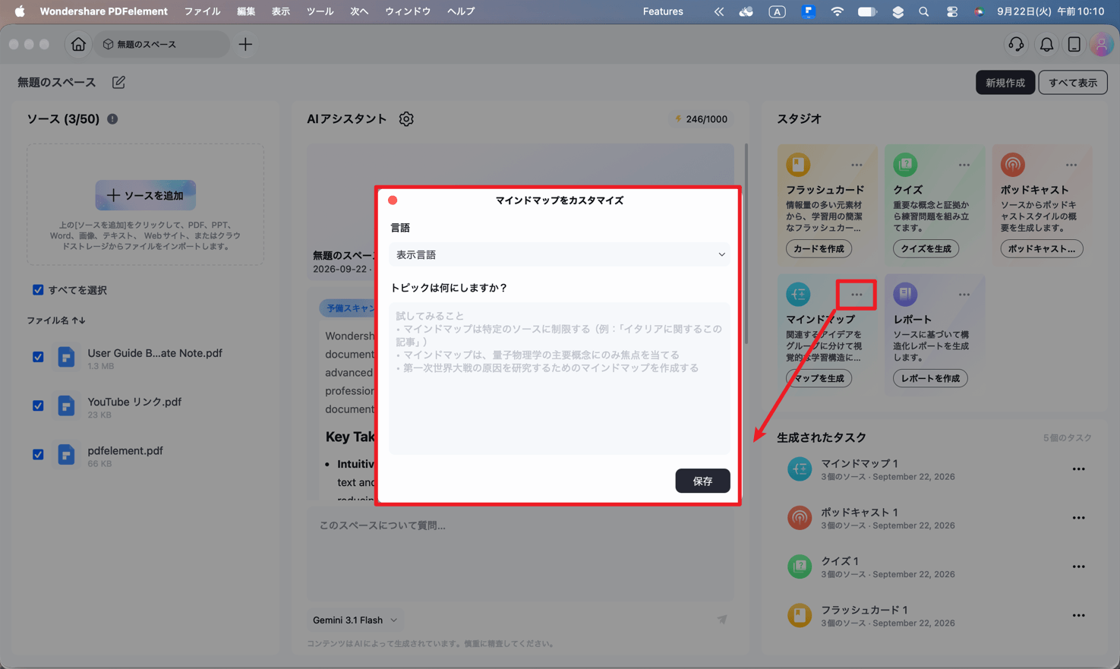
Task: Sort files via ファイル名 header
Action: pyautogui.click(x=56, y=320)
